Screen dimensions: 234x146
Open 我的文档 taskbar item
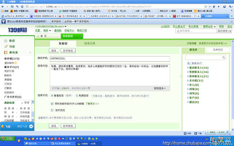tap(37, 144)
